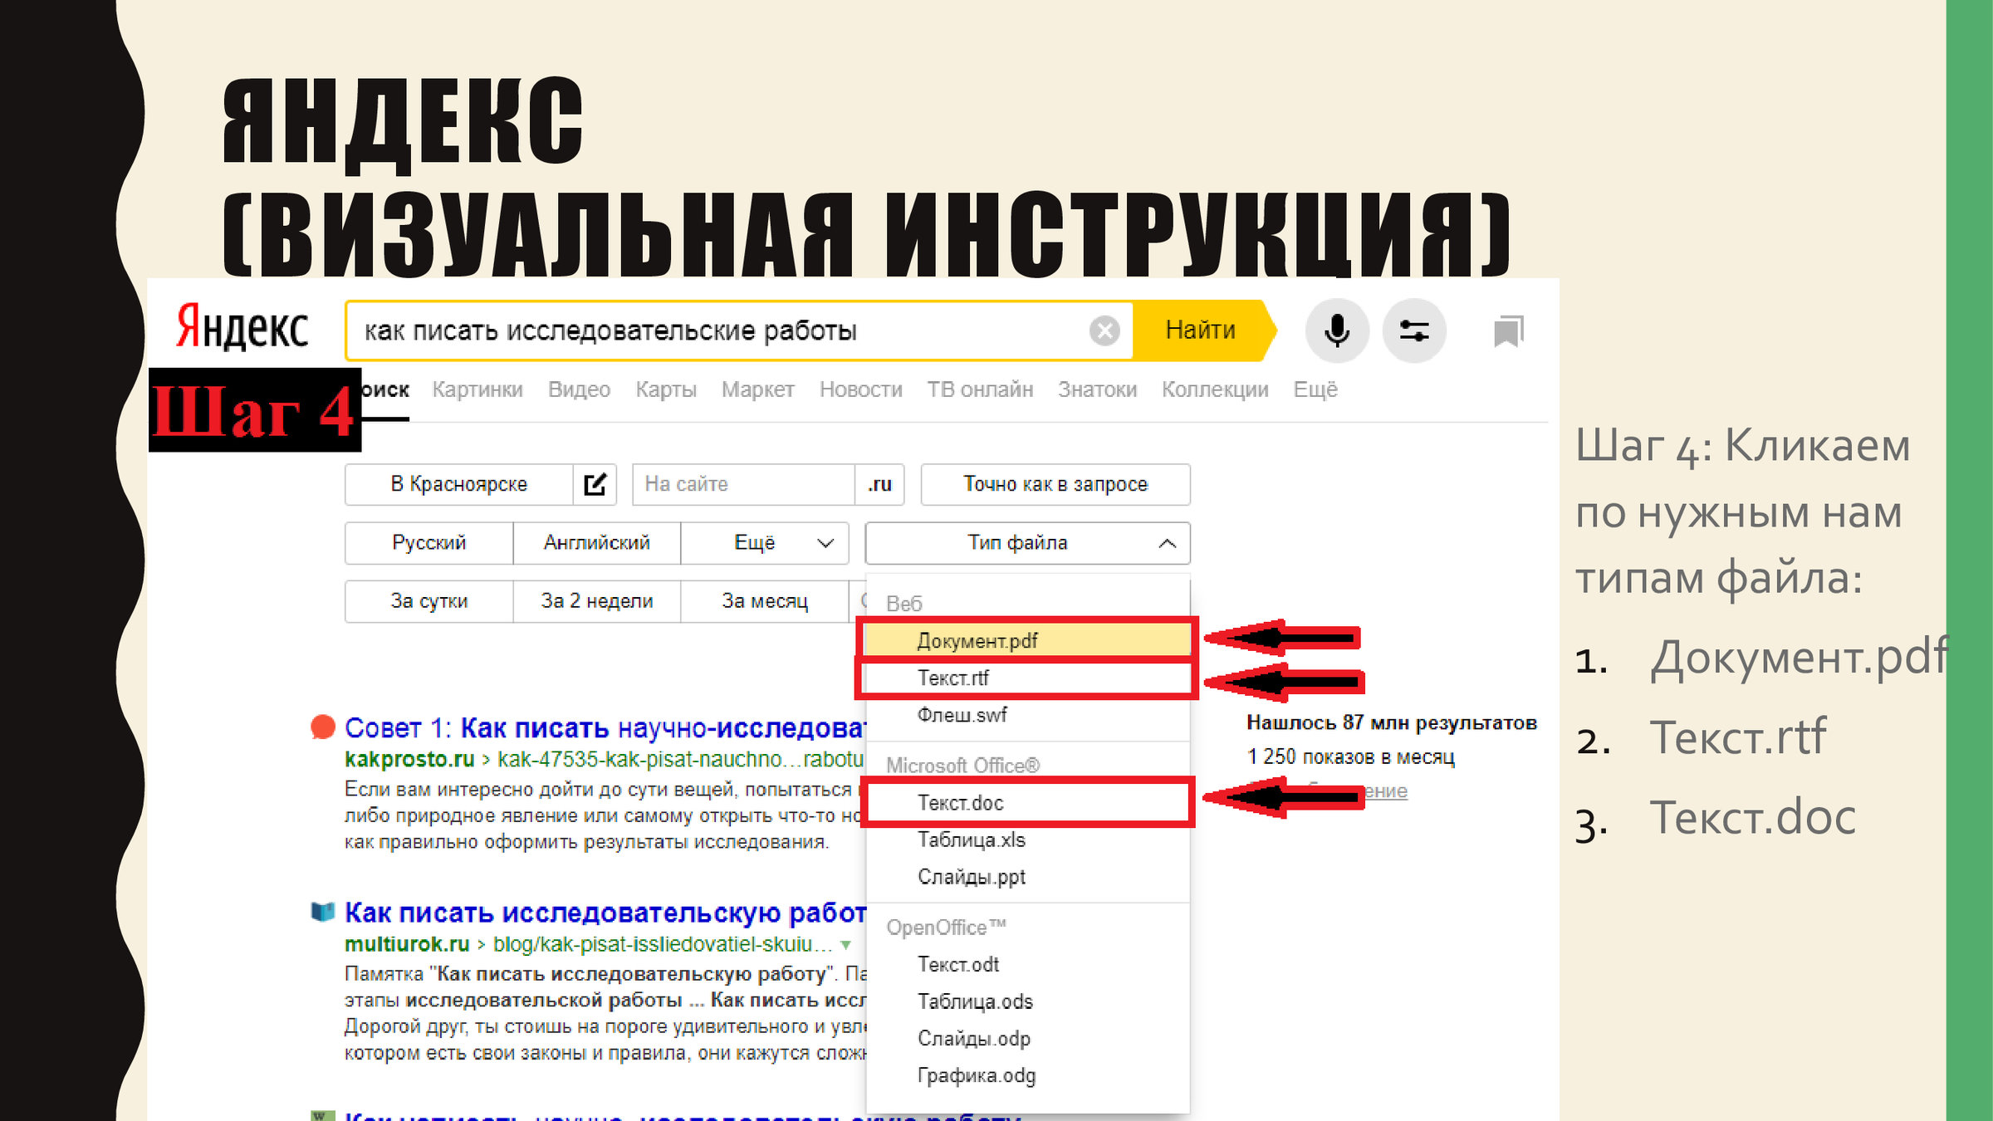Open the bookmarks collections icon
The width and height of the screenshot is (1993, 1121).
click(x=1508, y=331)
